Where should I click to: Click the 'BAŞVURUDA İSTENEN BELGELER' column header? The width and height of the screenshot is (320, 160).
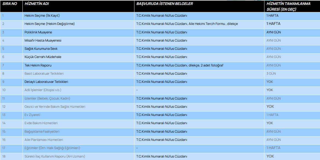coord(165,4)
